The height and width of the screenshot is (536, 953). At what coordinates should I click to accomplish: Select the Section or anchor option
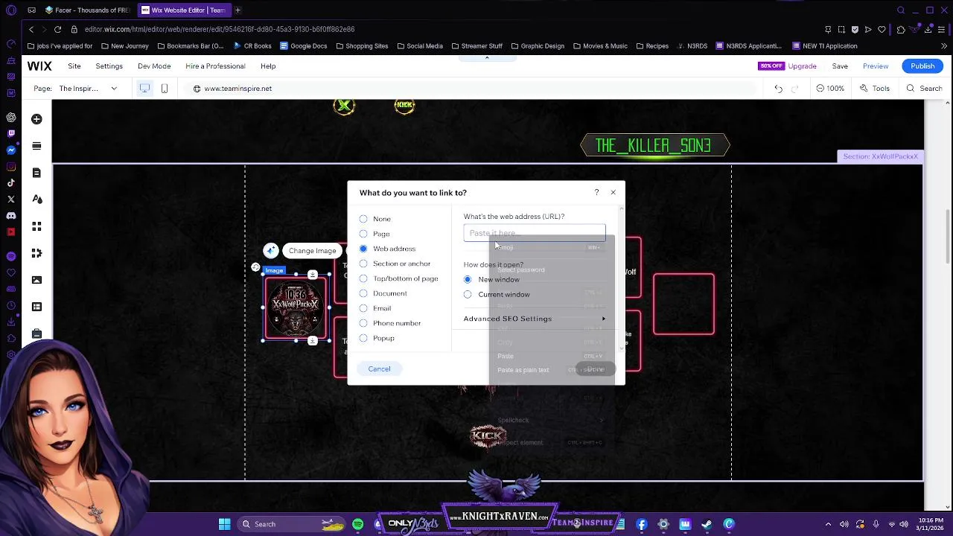pyautogui.click(x=363, y=264)
